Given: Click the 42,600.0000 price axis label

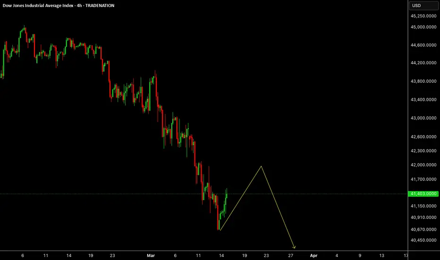Looking at the screenshot, I should coord(423,137).
